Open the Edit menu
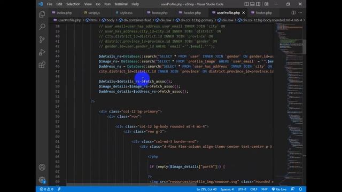Screen dimensions: 342x192 (59, 4)
